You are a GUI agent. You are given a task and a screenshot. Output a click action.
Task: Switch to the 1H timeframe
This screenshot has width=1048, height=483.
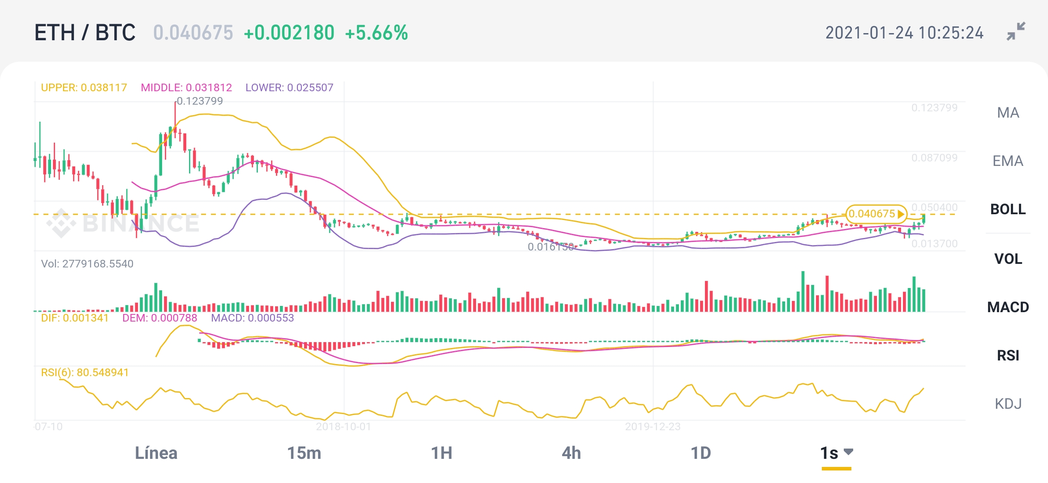pyautogui.click(x=443, y=453)
